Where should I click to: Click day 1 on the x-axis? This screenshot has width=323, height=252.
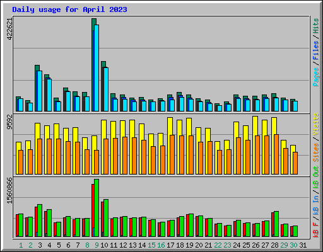click(21, 245)
